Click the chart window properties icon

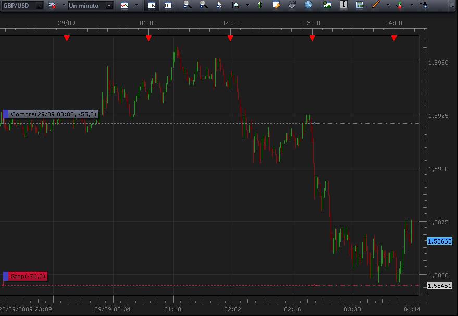(x=276, y=5)
